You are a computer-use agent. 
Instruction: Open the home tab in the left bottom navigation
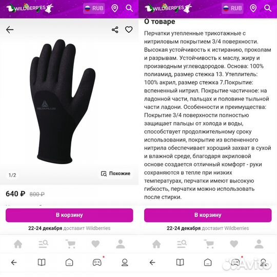tap(18, 244)
